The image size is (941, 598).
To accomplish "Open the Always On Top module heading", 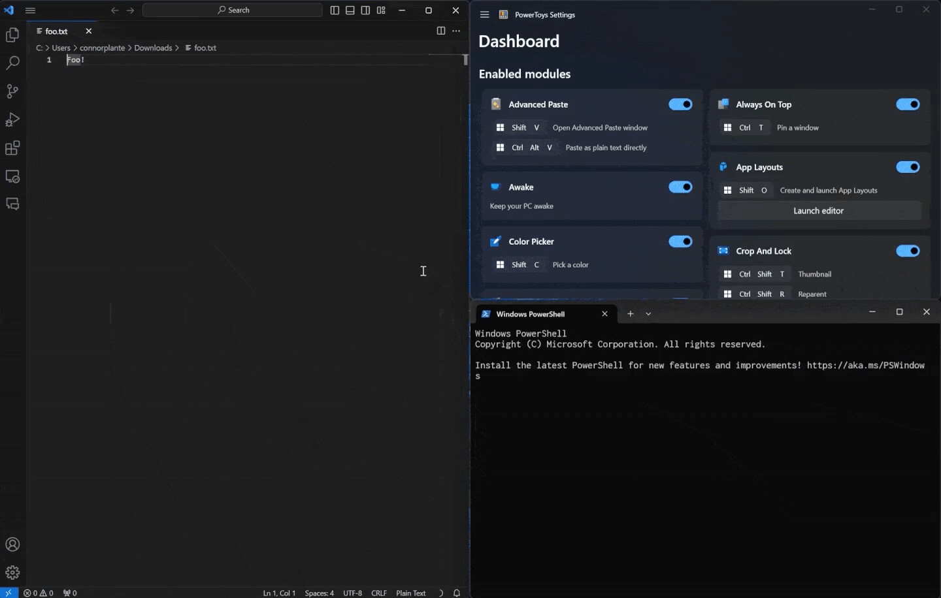I will [763, 104].
